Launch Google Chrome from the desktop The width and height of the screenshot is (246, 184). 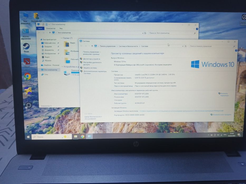tap(27, 78)
